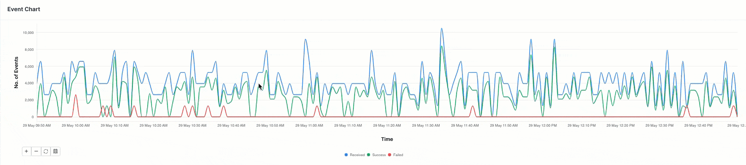
Task: Click the Time axis title
Action: coord(387,139)
